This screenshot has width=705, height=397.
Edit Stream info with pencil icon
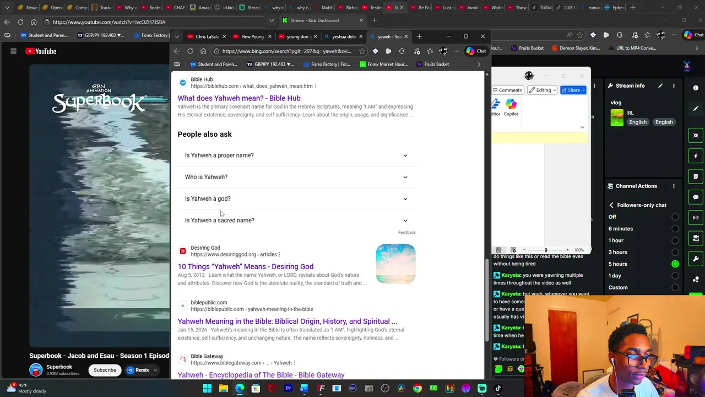pyautogui.click(x=660, y=86)
